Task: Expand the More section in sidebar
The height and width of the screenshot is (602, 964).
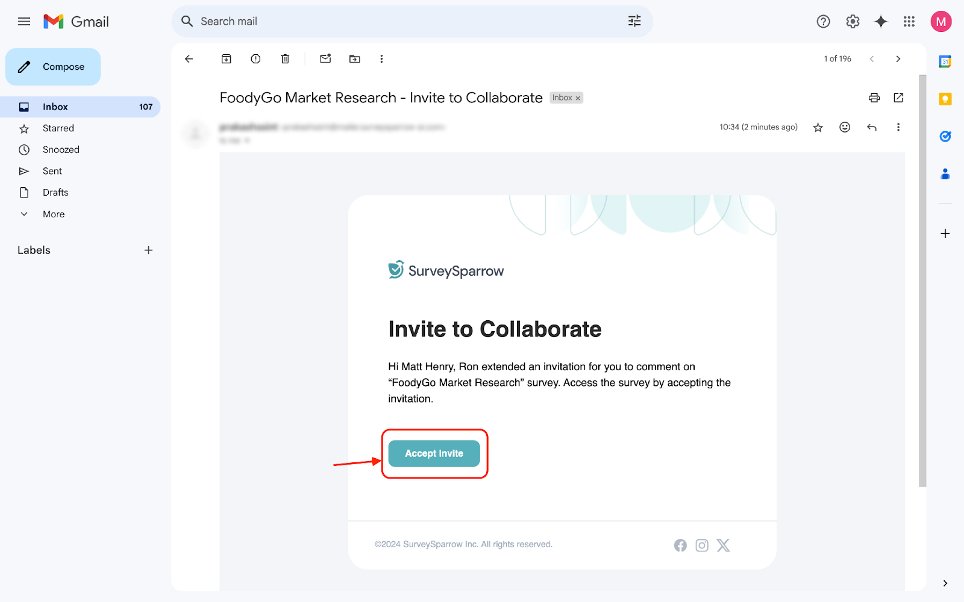Action: click(x=53, y=214)
